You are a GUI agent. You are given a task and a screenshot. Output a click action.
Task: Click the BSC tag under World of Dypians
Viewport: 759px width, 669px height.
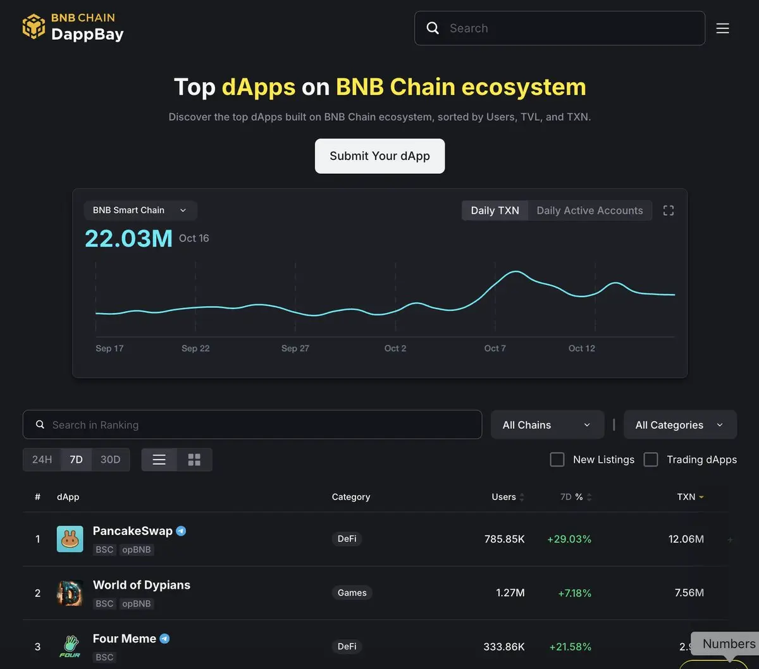(104, 604)
